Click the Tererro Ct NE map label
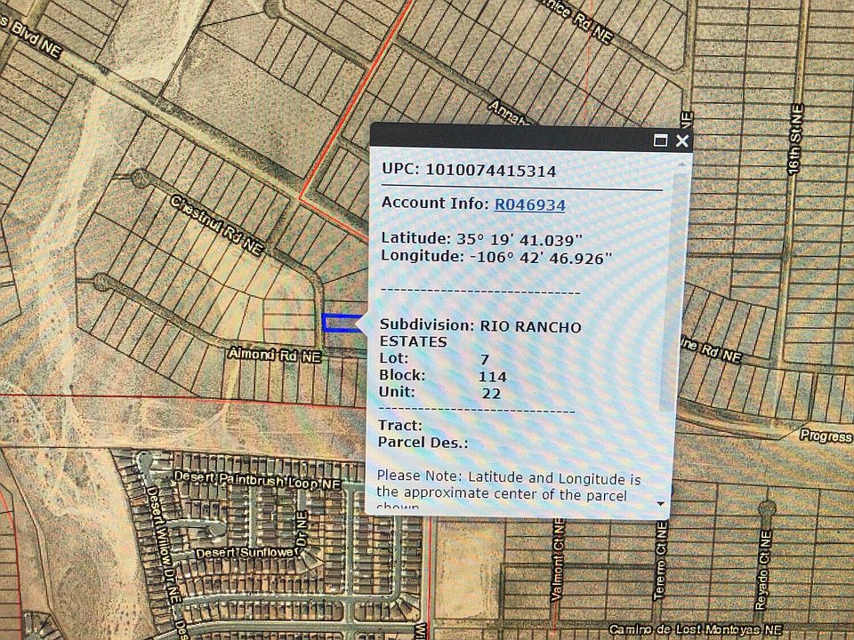 [x=661, y=561]
